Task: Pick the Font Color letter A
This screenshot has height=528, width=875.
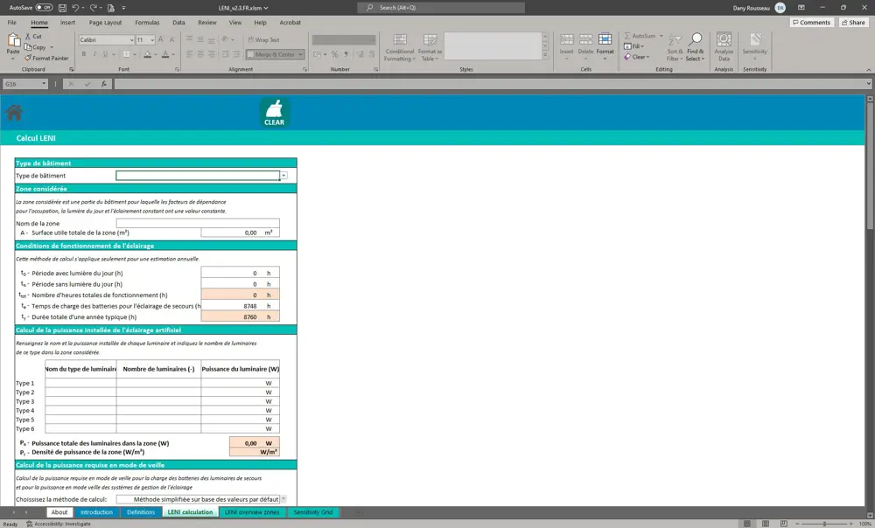Action: pyautogui.click(x=165, y=54)
